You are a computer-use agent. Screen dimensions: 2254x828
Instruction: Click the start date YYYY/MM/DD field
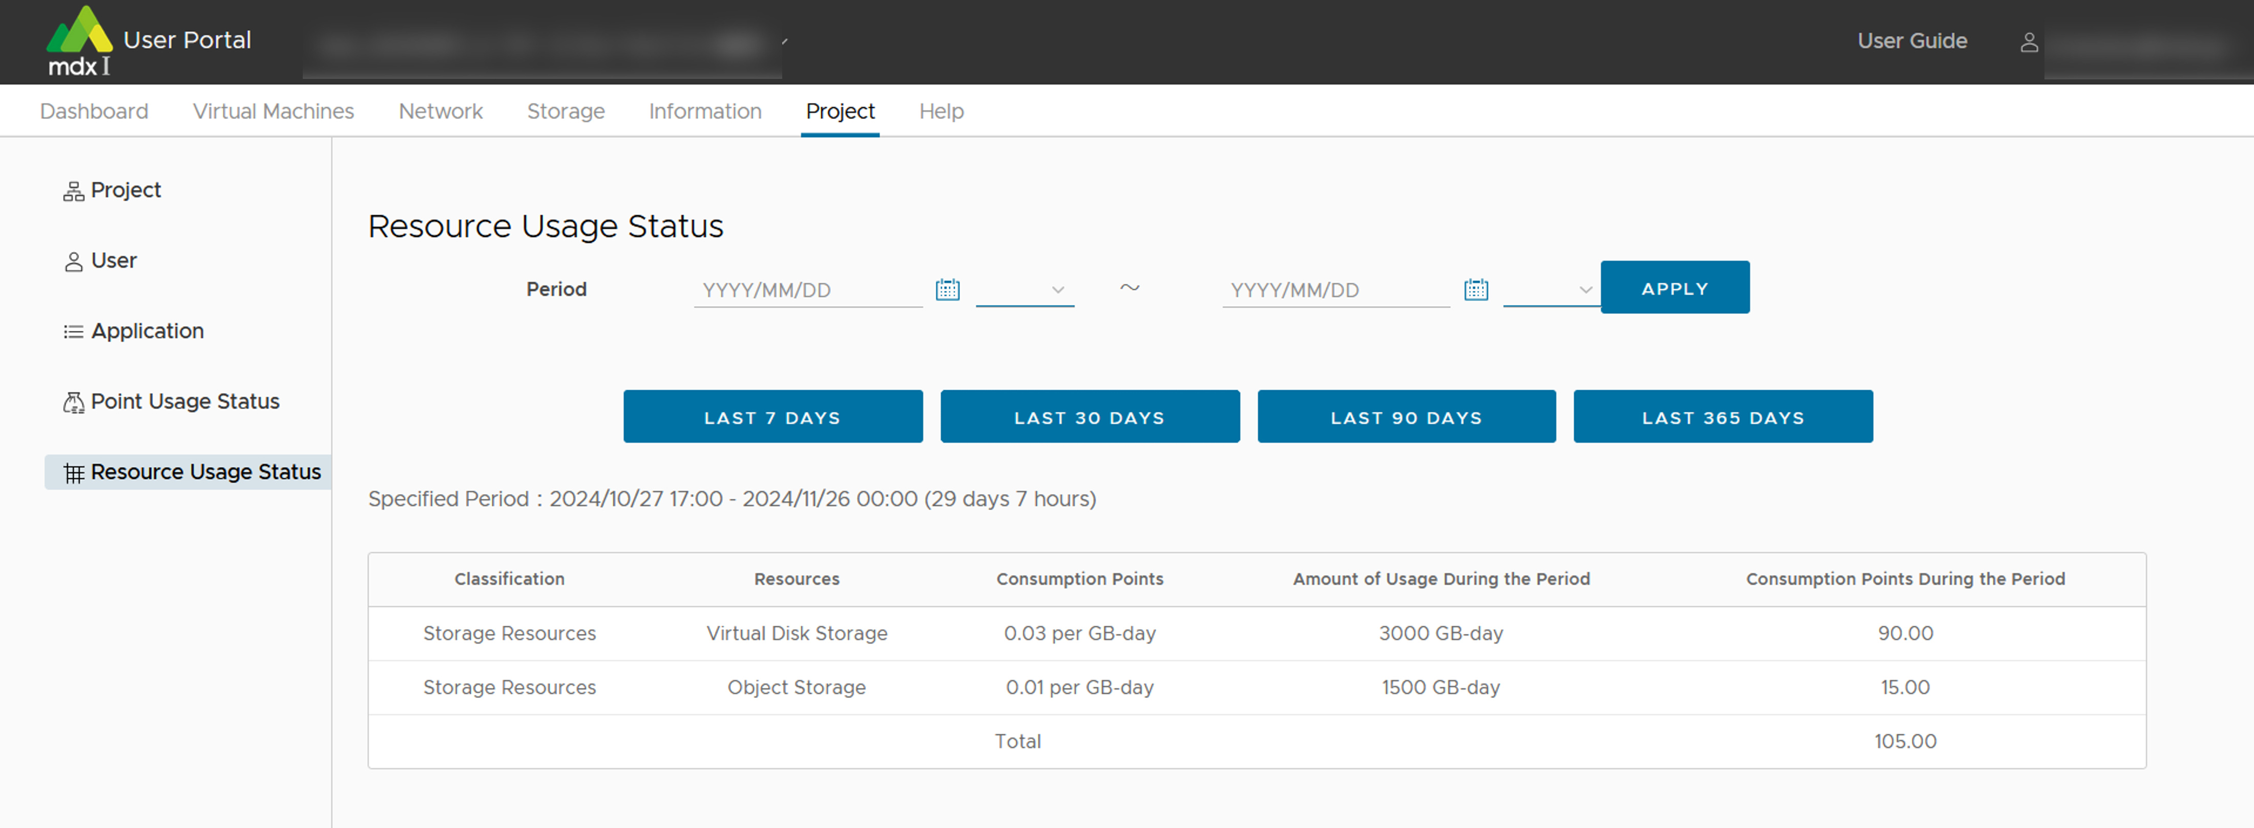point(807,289)
